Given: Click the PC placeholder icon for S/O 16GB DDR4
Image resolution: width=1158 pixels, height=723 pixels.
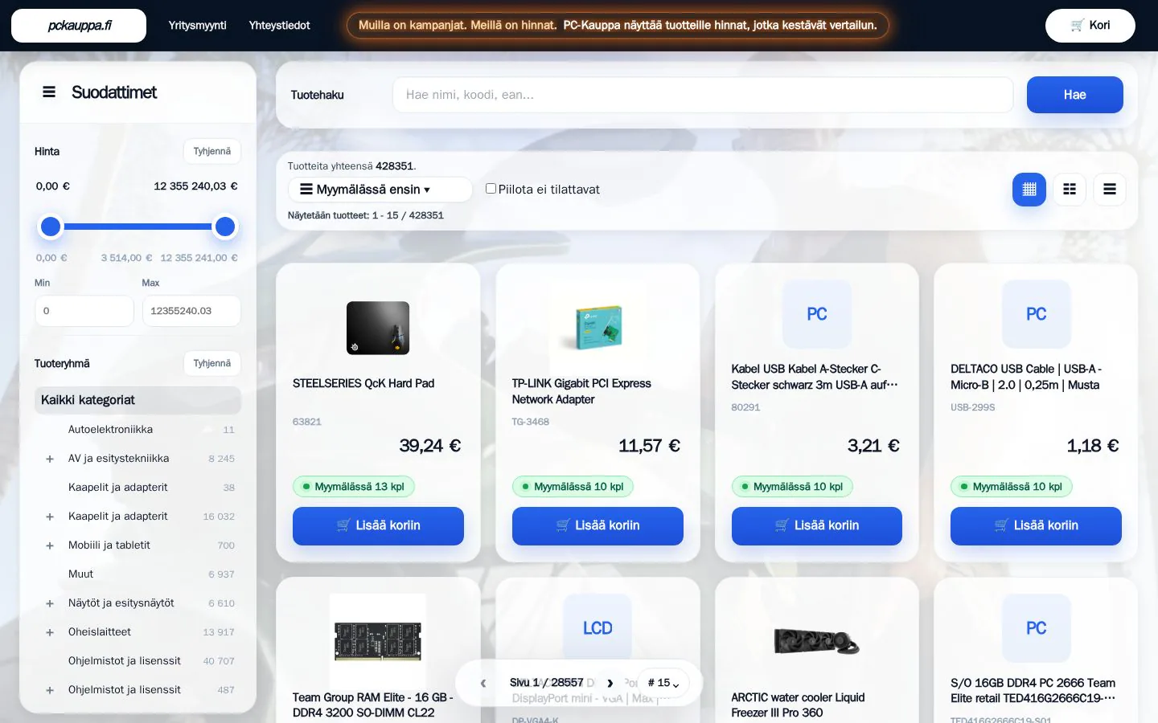Looking at the screenshot, I should pyautogui.click(x=1037, y=628).
